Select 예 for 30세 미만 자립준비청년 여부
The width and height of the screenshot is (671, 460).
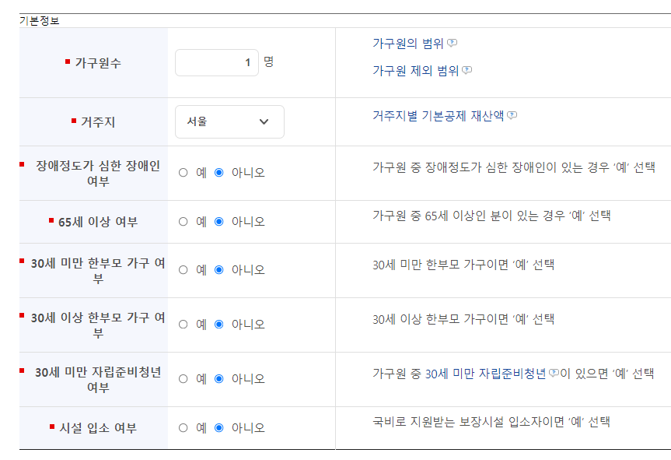pyautogui.click(x=183, y=378)
